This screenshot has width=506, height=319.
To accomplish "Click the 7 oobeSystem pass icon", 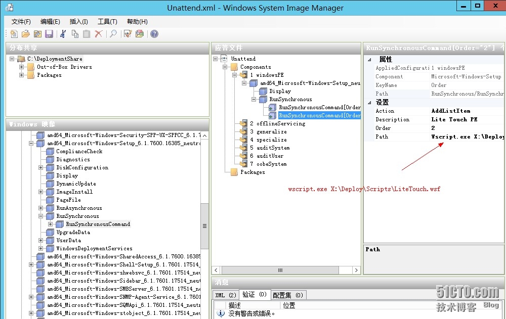I will (243, 164).
